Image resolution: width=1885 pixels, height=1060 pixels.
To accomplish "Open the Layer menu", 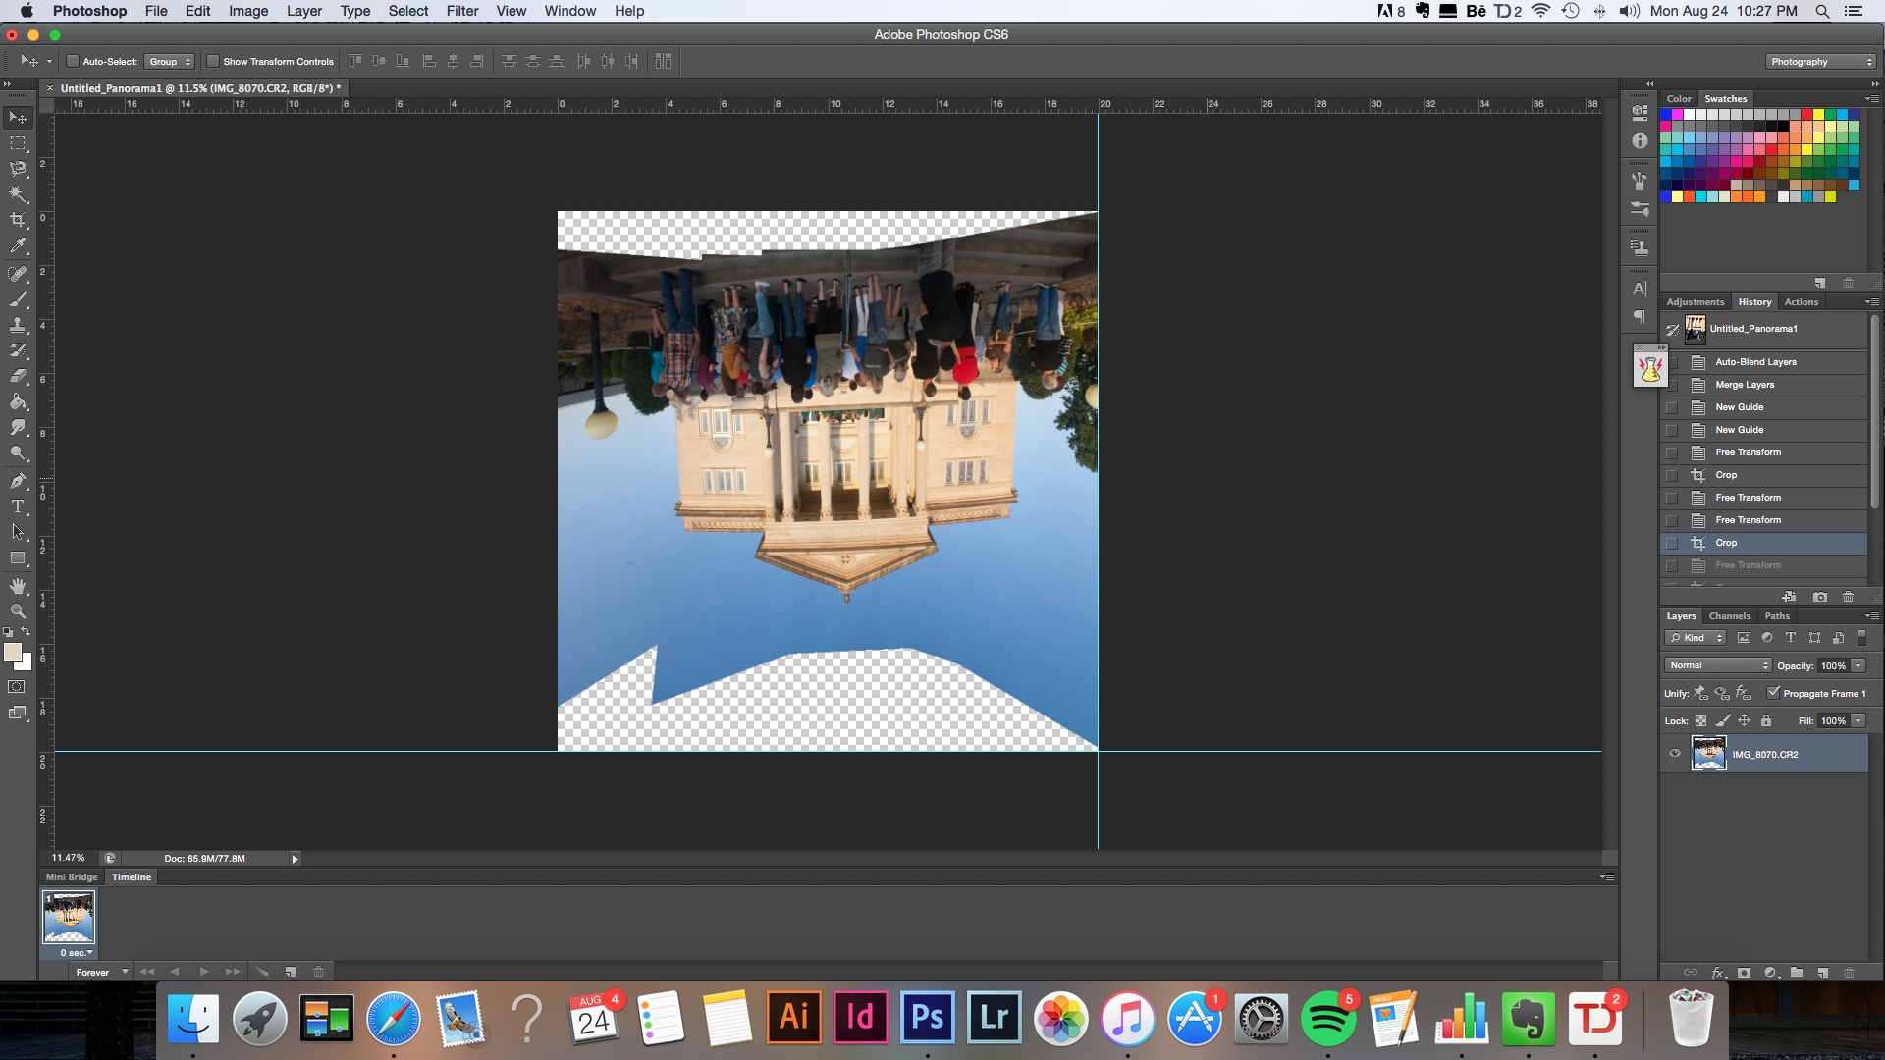I will 303,11.
